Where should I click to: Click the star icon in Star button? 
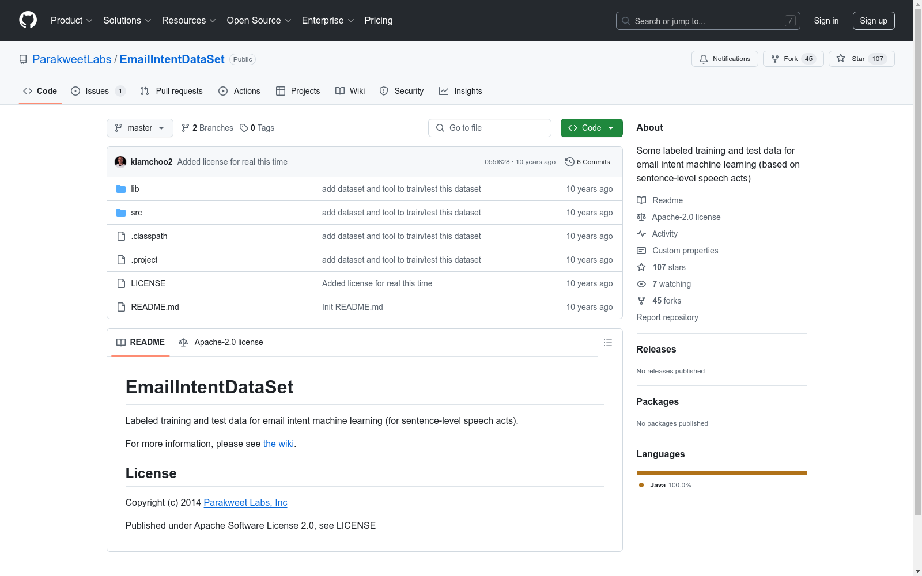click(x=841, y=58)
